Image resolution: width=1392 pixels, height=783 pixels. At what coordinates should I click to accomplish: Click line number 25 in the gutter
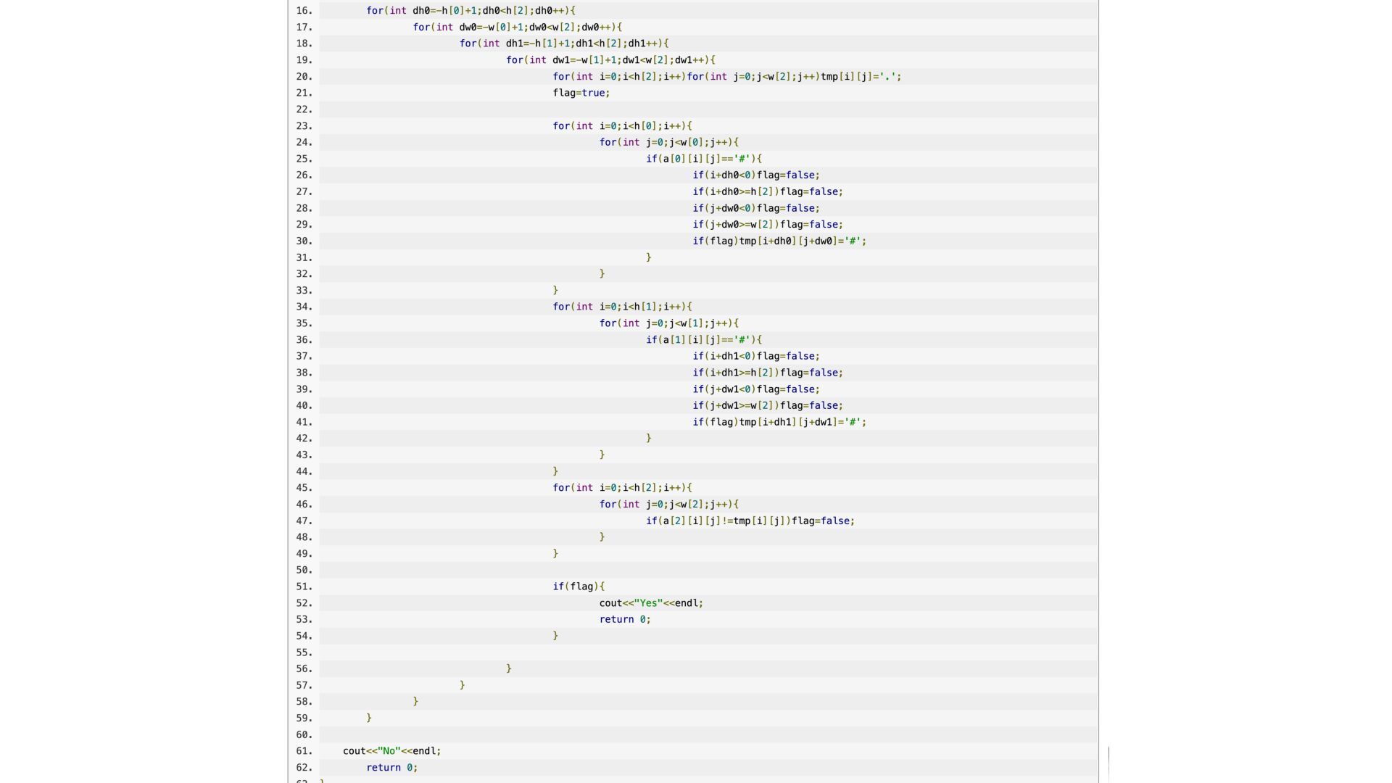304,159
